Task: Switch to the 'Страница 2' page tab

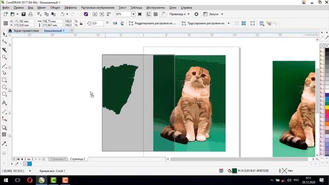Action: coord(78,159)
